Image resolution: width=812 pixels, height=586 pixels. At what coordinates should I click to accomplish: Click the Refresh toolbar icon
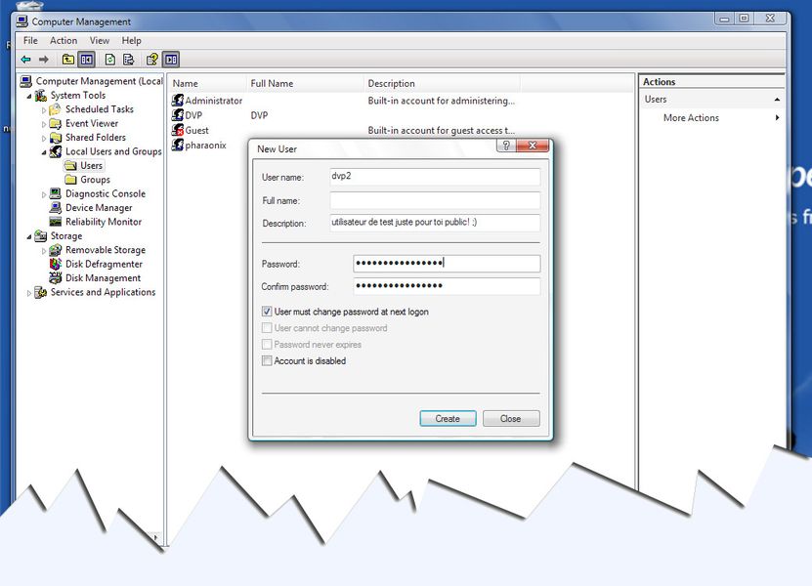click(110, 60)
